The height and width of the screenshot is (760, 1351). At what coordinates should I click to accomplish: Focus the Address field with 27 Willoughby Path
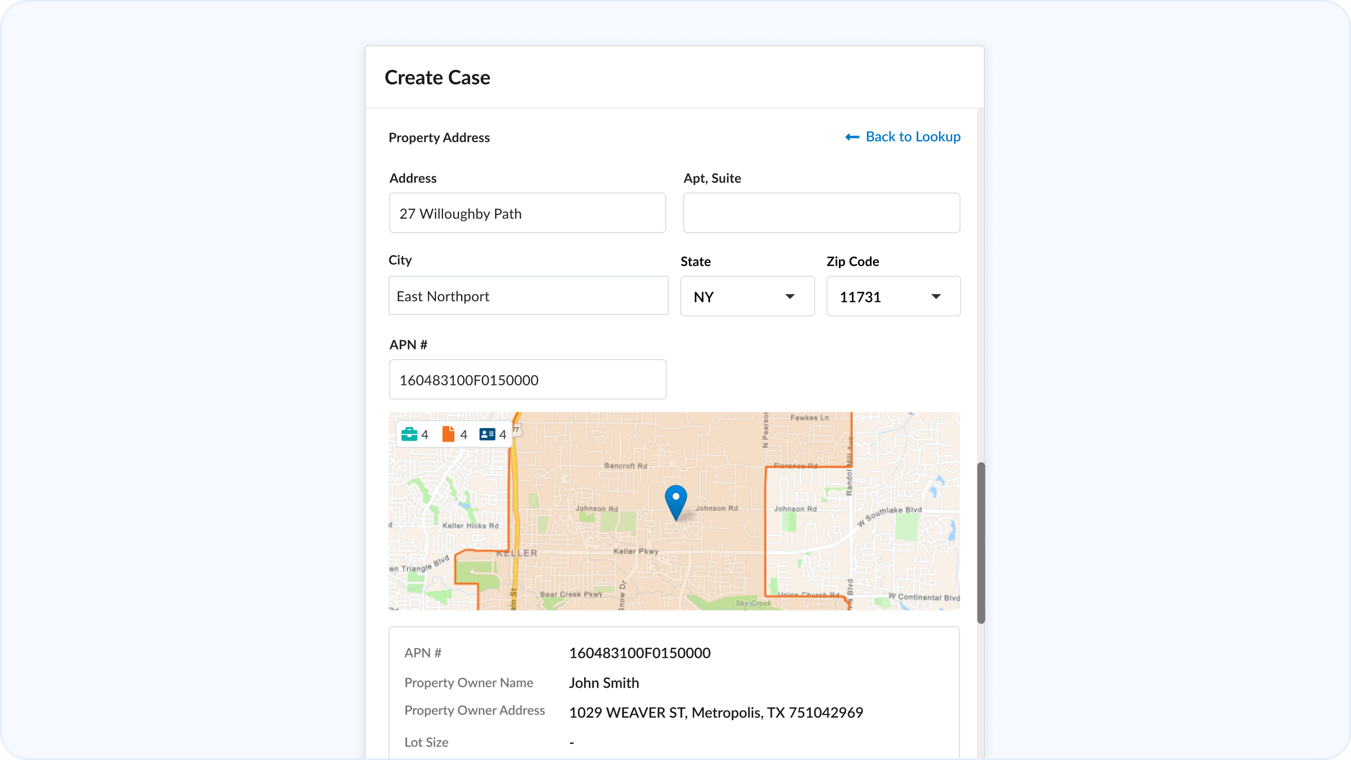pyautogui.click(x=527, y=213)
